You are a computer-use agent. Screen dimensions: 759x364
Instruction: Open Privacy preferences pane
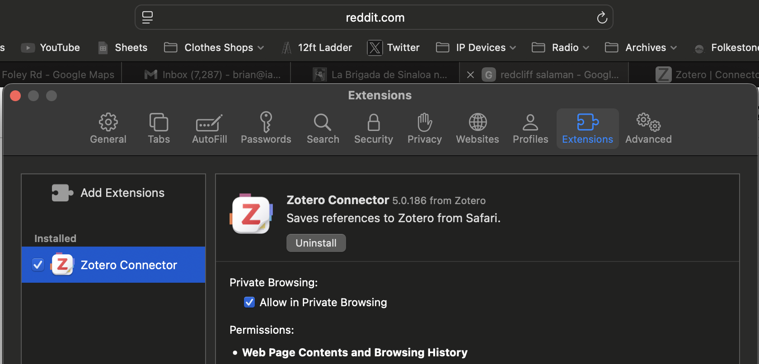tap(424, 128)
